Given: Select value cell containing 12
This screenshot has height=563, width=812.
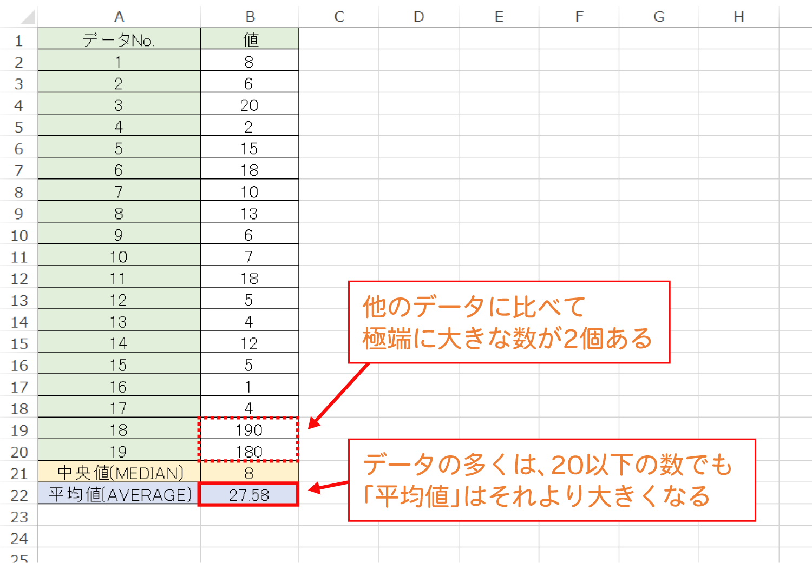Looking at the screenshot, I should (x=250, y=342).
